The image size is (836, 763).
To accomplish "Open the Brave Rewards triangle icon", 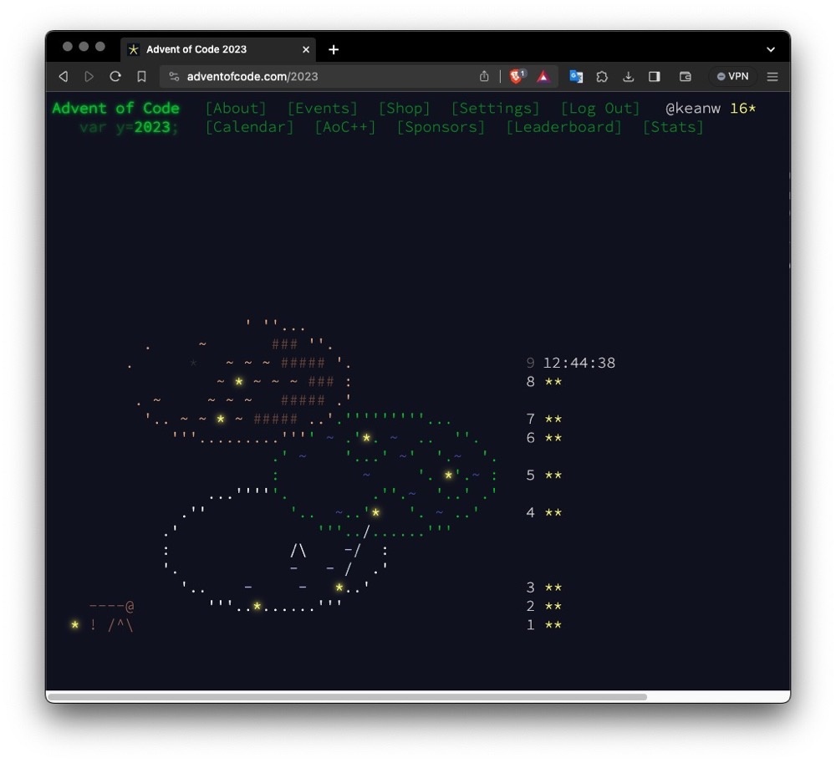I will 543,76.
